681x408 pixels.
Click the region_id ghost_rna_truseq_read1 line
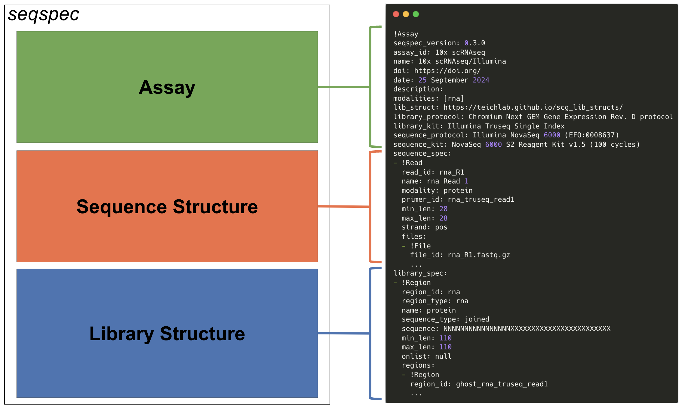(479, 384)
